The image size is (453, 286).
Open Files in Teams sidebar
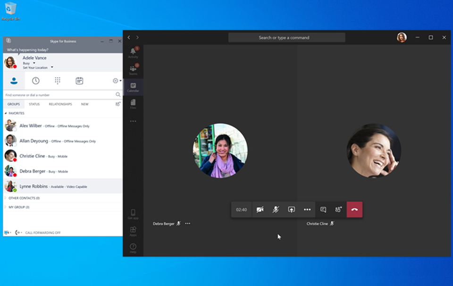[x=133, y=104]
